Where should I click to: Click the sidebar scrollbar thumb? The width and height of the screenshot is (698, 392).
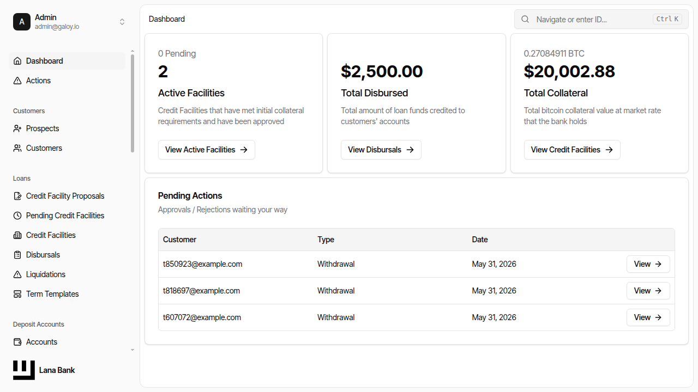click(x=132, y=103)
